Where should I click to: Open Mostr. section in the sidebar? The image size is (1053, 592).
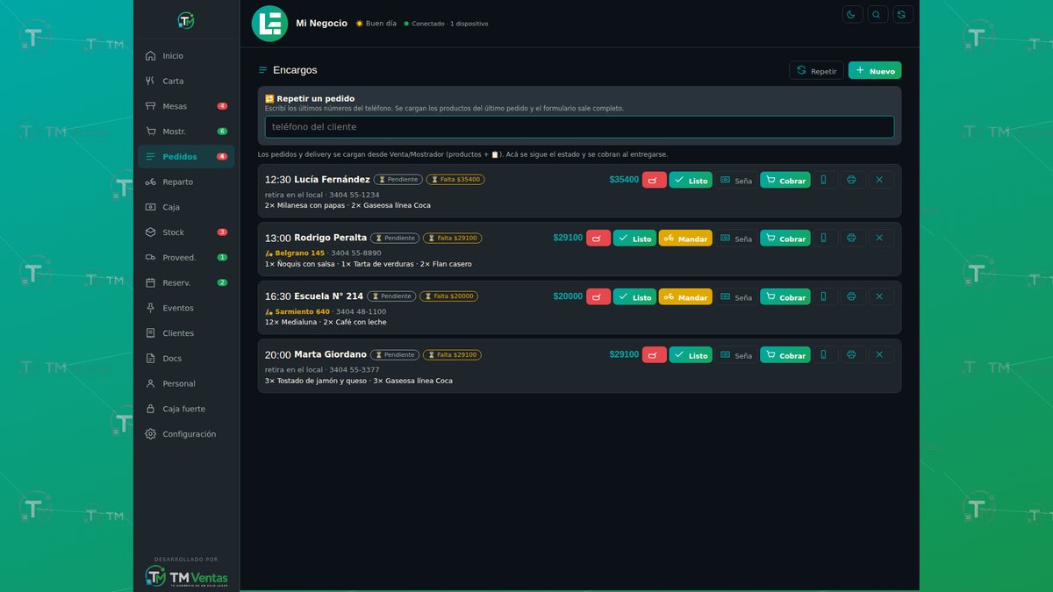tap(186, 132)
